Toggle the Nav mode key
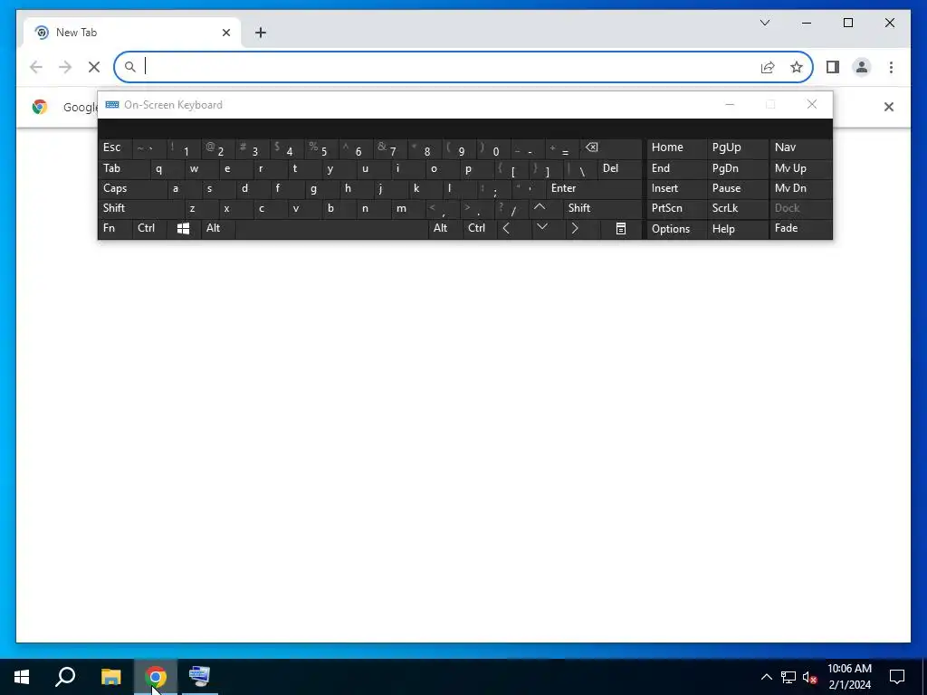Image resolution: width=927 pixels, height=695 pixels. click(x=800, y=148)
